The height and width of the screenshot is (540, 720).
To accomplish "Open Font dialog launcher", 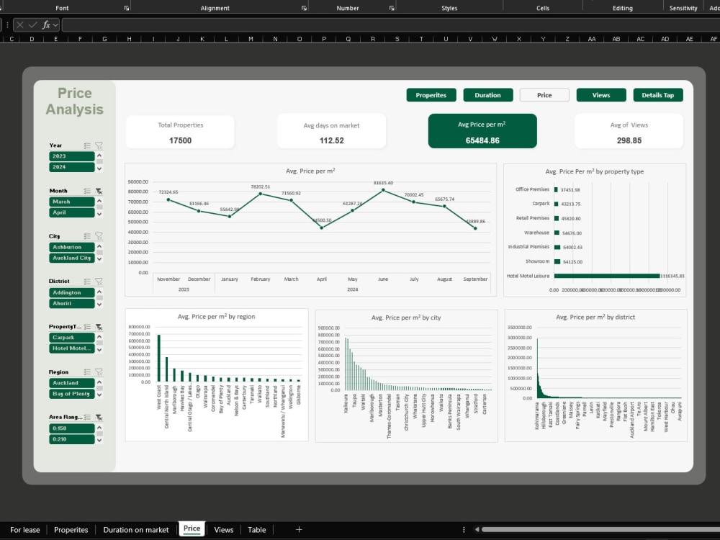I will tap(127, 8).
